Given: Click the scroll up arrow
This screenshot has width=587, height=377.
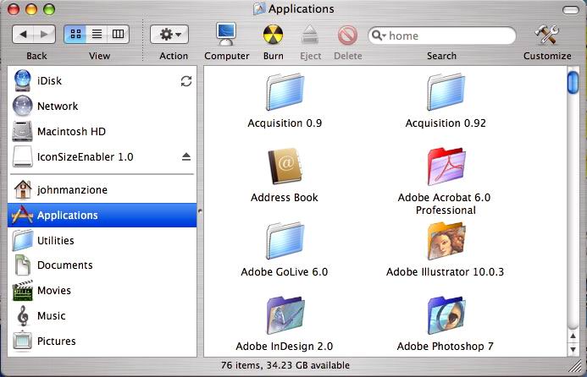Looking at the screenshot, I should pos(573,336).
